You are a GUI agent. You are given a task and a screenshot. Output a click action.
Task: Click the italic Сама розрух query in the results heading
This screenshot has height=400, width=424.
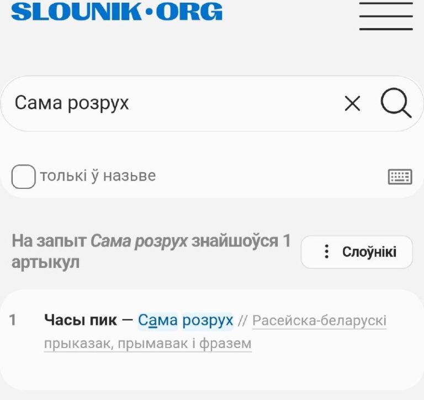pyautogui.click(x=139, y=241)
